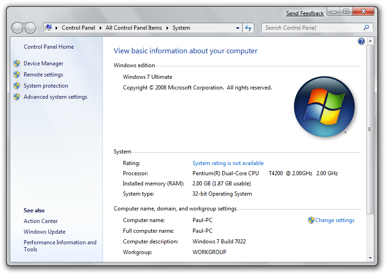386x274 pixels.
Task: Open the recent pages dropdown arrow
Action: coord(39,28)
